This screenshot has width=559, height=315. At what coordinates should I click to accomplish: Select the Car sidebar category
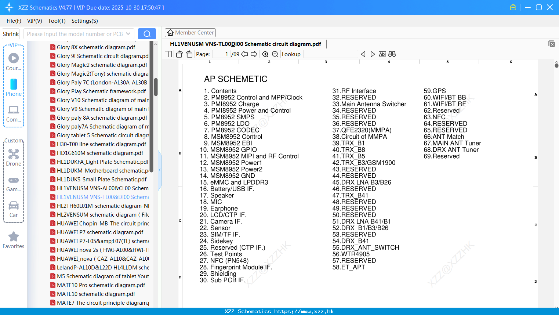point(14,209)
